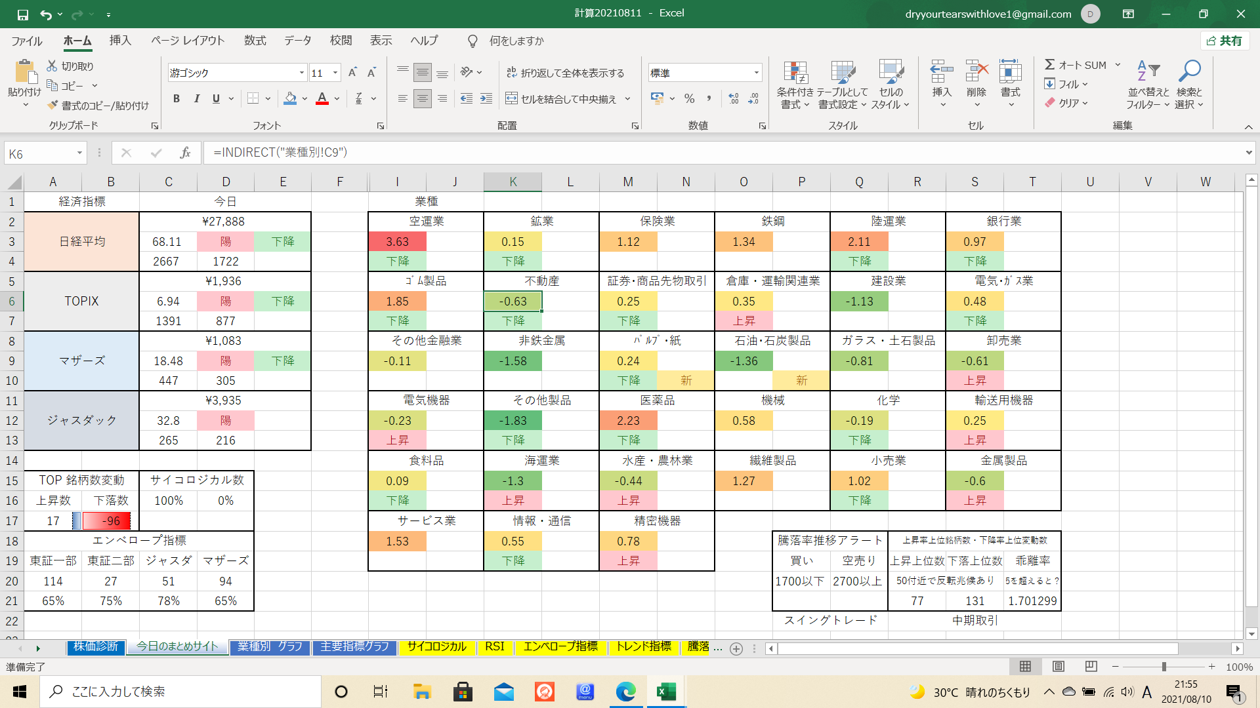Open the 数式 ribbon tab
Screen dimensions: 1260x708
point(255,41)
